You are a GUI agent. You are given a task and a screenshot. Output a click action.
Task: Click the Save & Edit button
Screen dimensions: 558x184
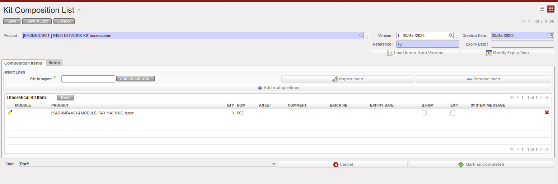coord(37,21)
